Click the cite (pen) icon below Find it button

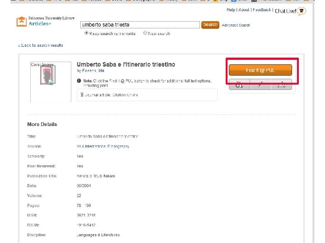[260, 85]
